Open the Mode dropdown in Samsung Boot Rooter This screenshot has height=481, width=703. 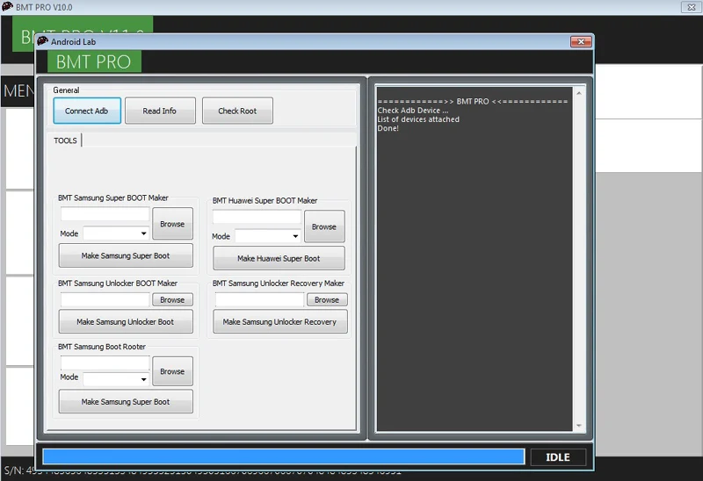coord(116,379)
